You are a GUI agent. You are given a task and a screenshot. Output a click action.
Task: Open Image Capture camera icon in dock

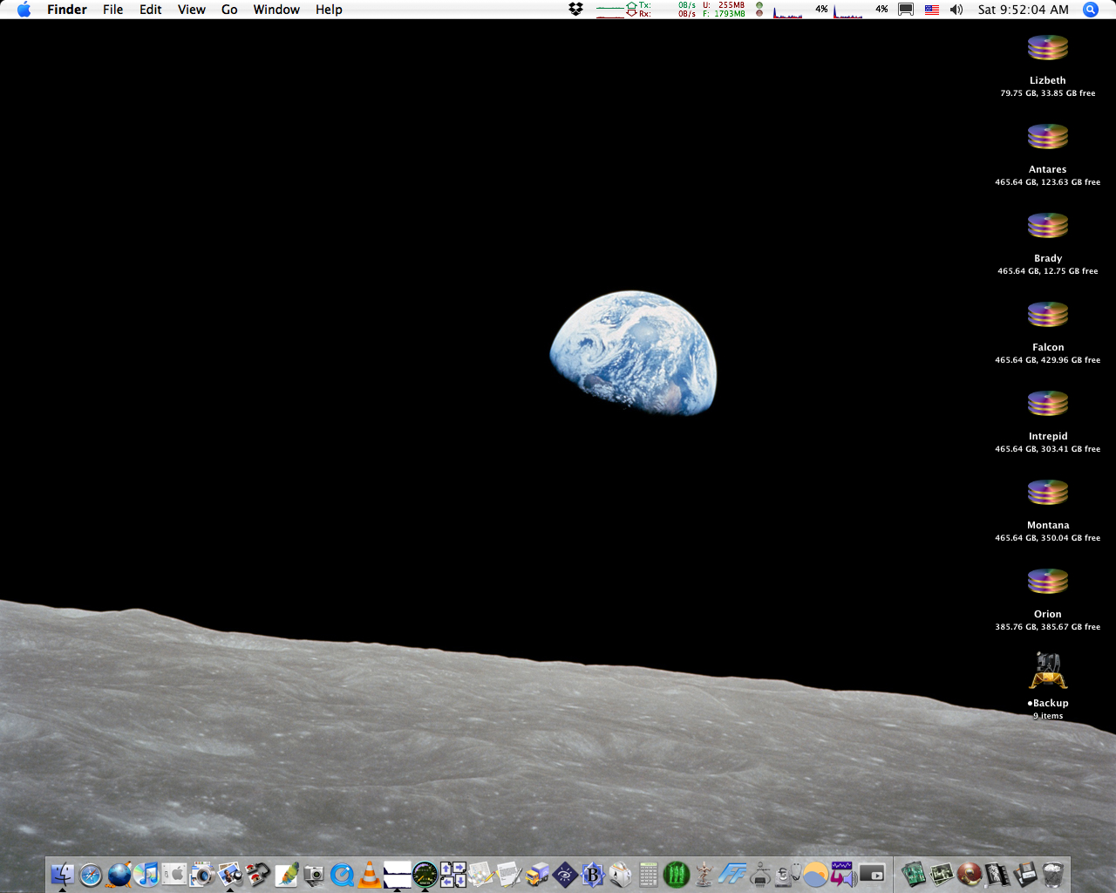[x=313, y=874]
